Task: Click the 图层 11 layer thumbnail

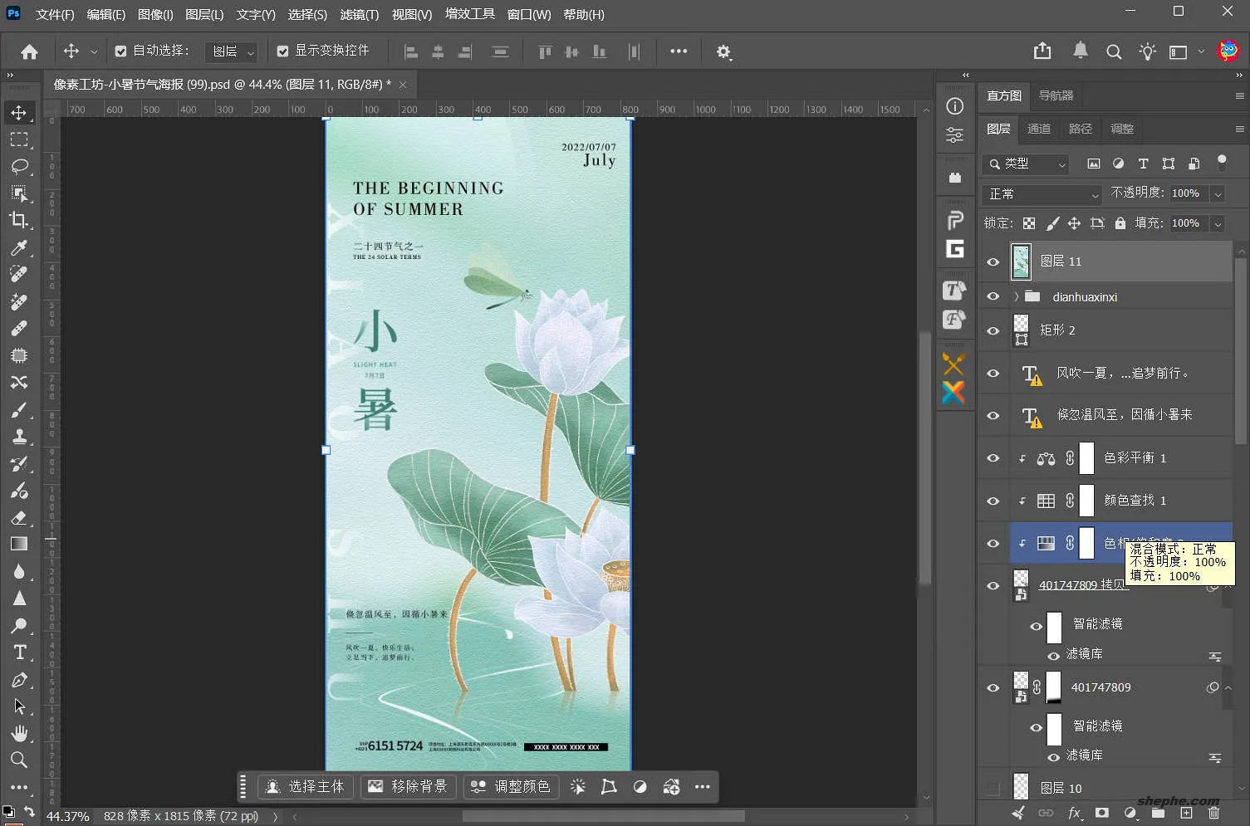Action: point(1021,261)
